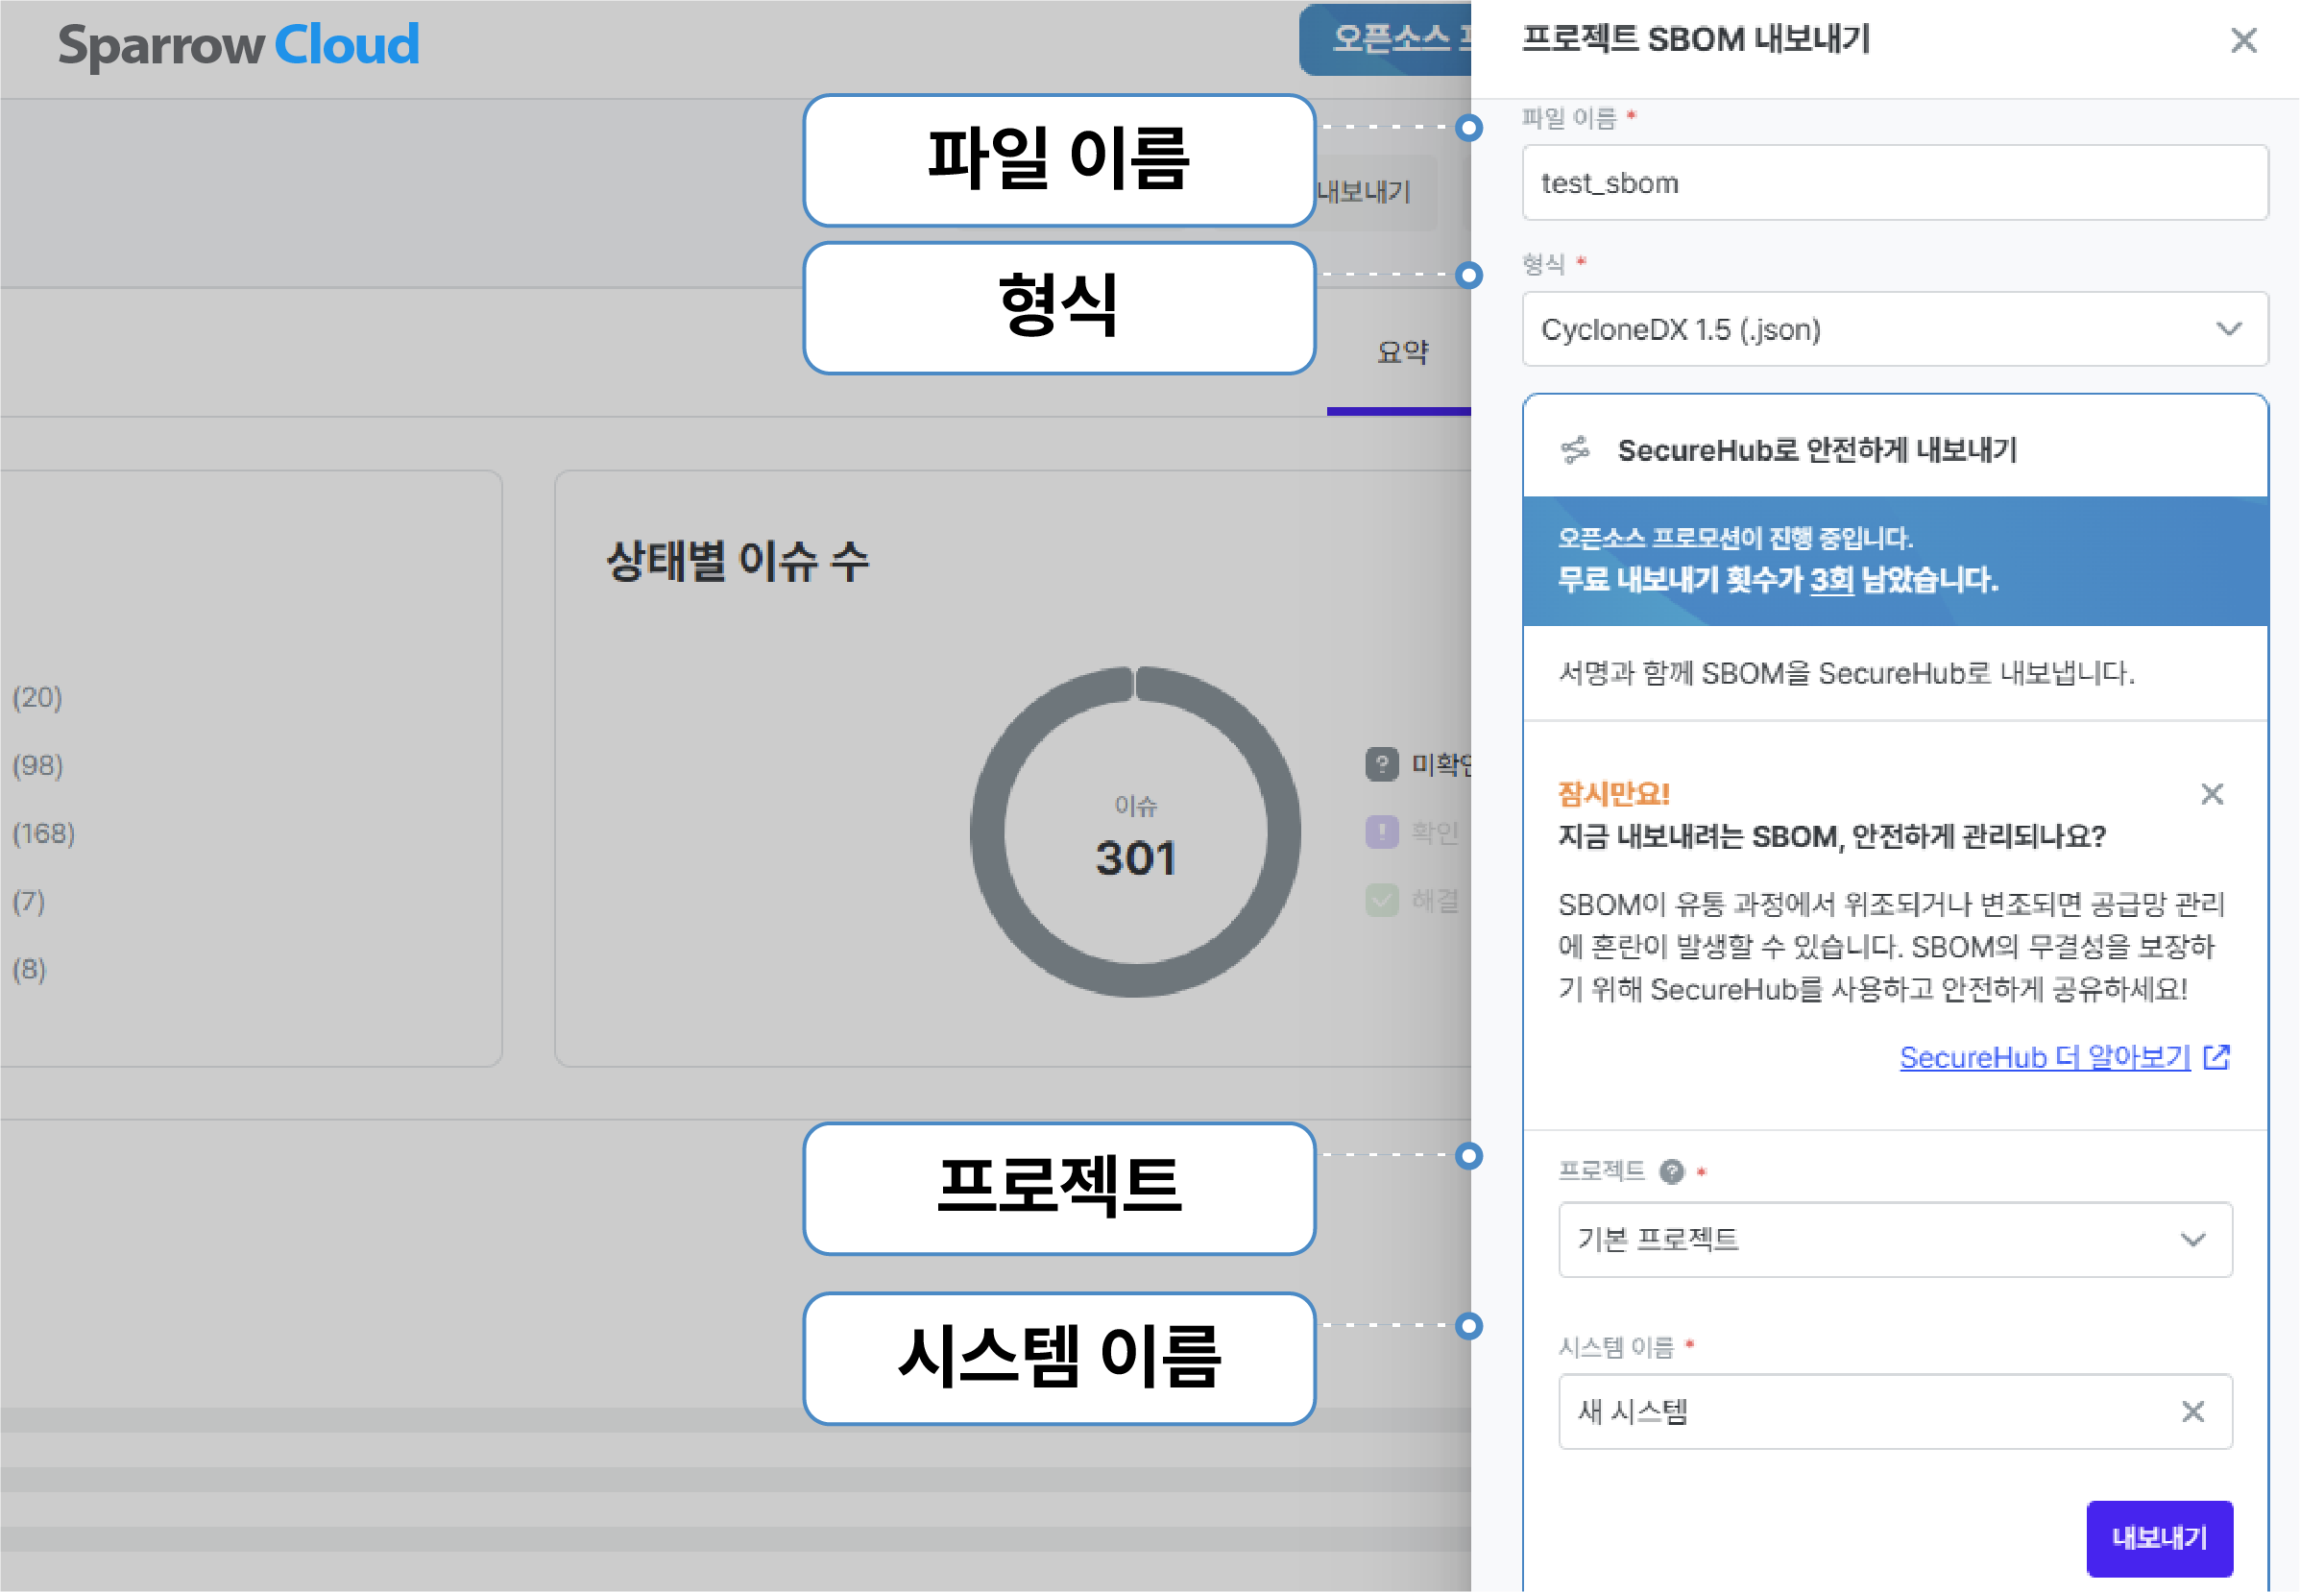The image size is (2300, 1592).
Task: Click the issue donut chart showing 301
Action: [1135, 832]
